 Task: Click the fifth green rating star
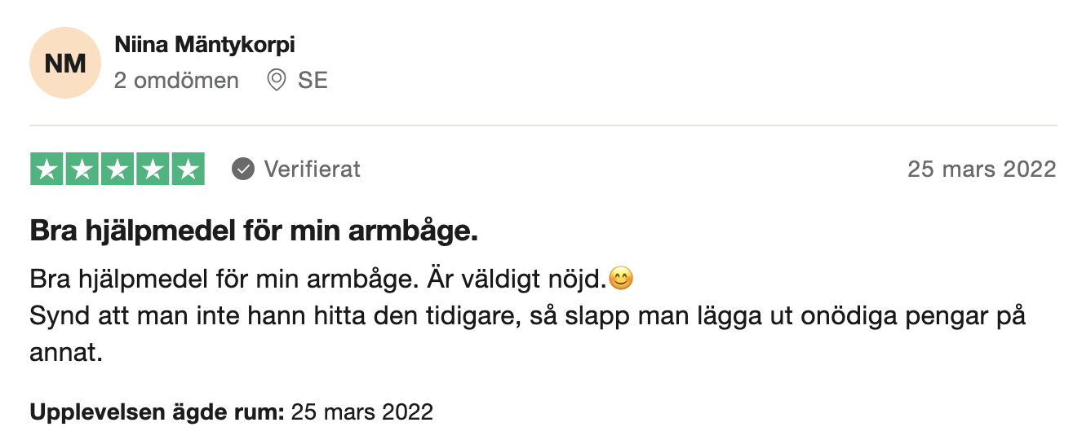(x=188, y=169)
